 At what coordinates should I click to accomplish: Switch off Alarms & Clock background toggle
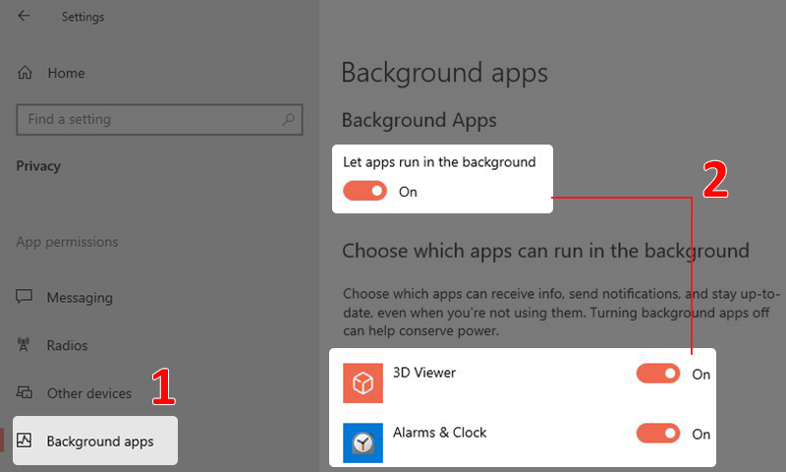(657, 434)
